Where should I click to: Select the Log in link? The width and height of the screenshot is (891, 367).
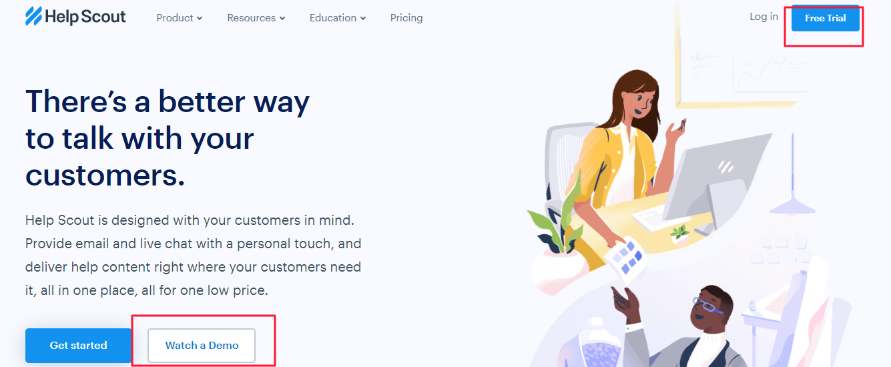764,17
